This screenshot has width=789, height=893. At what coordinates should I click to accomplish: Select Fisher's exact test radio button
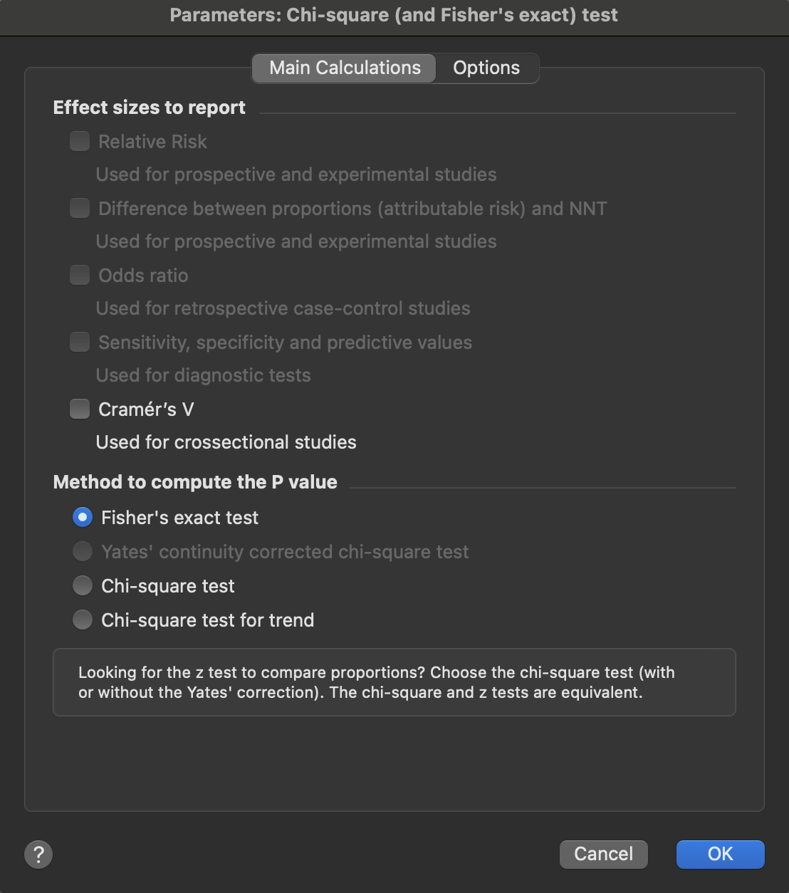tap(83, 518)
